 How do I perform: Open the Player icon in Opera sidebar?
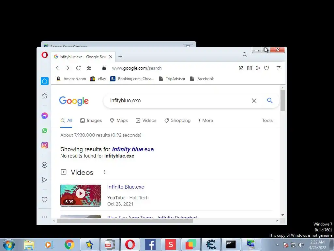[44, 165]
